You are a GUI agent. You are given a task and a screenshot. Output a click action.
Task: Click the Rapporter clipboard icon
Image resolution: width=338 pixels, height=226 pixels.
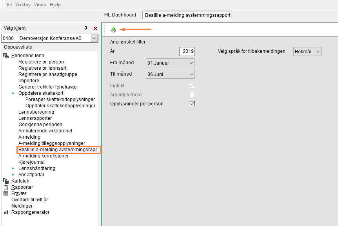[6, 187]
